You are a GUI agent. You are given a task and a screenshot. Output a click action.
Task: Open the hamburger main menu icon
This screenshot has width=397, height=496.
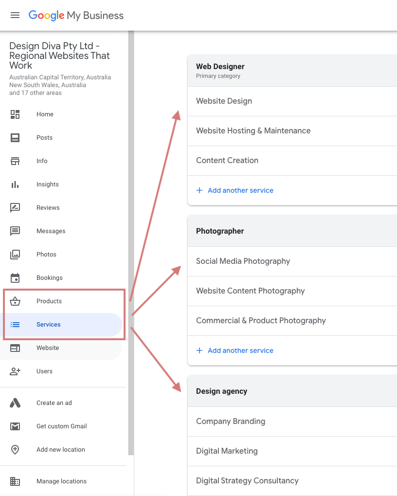click(15, 15)
